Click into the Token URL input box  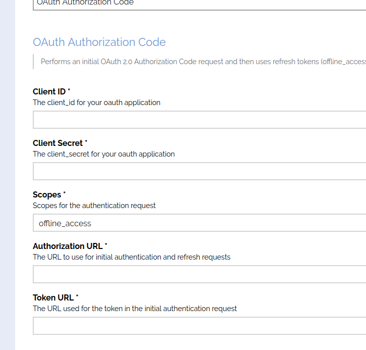[199, 326]
